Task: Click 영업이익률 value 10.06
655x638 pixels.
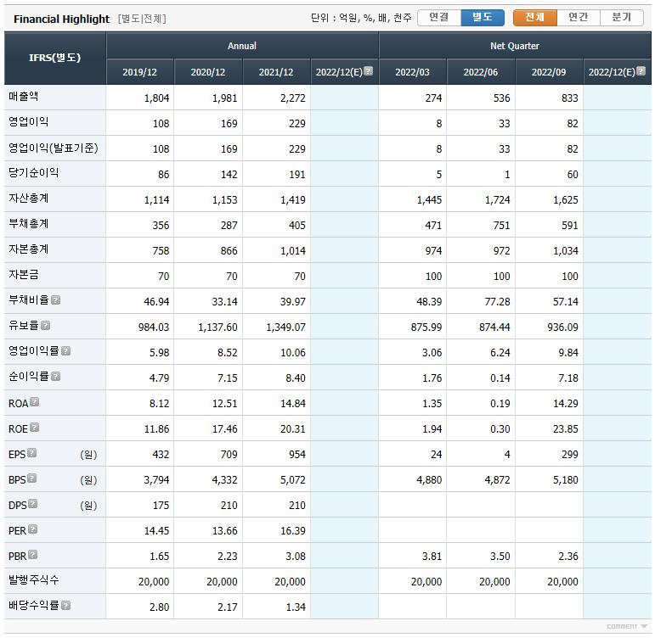Action: click(x=293, y=353)
